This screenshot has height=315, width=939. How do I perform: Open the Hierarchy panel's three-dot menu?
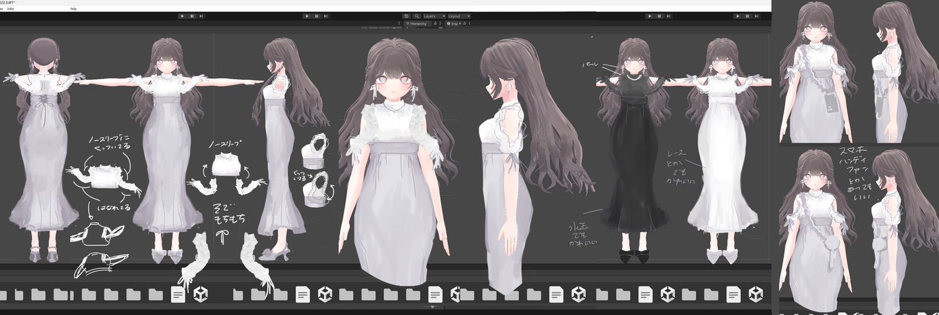(441, 23)
